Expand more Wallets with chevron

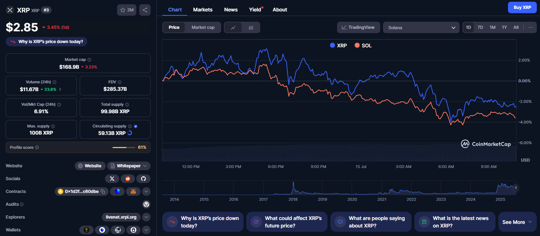pos(146,230)
